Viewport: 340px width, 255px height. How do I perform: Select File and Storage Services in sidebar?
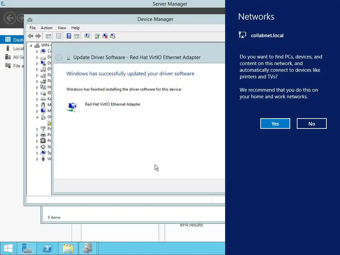[x=12, y=66]
